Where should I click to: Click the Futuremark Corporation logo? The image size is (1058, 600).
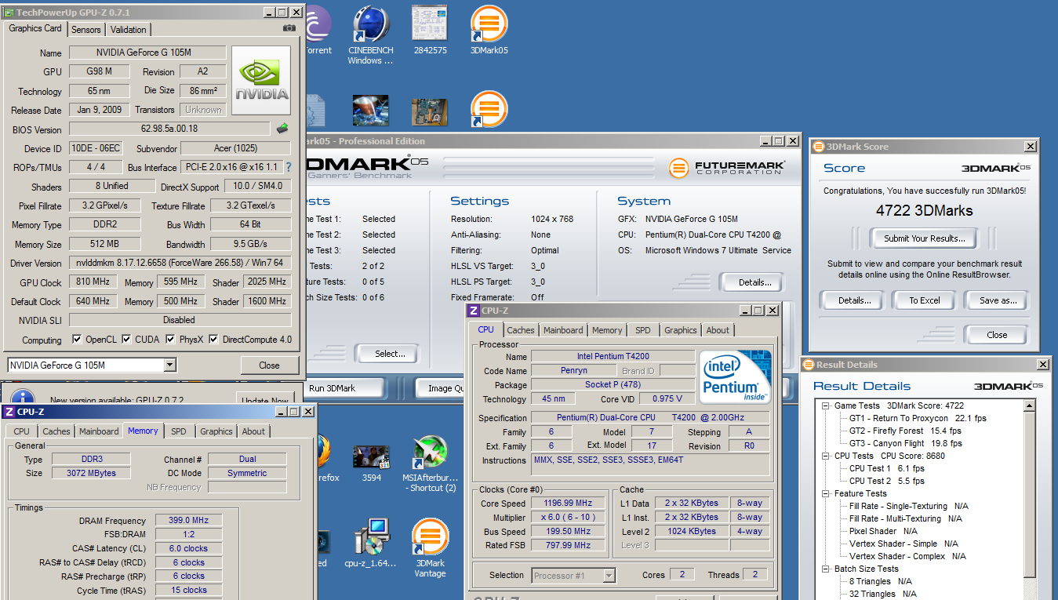coord(725,168)
